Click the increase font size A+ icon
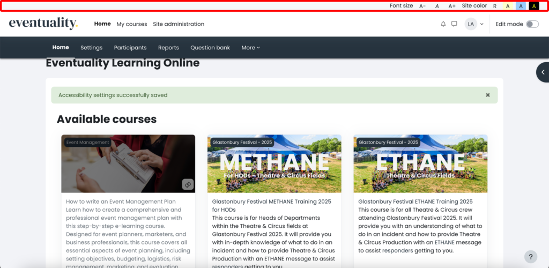The height and width of the screenshot is (268, 549). pos(452,6)
